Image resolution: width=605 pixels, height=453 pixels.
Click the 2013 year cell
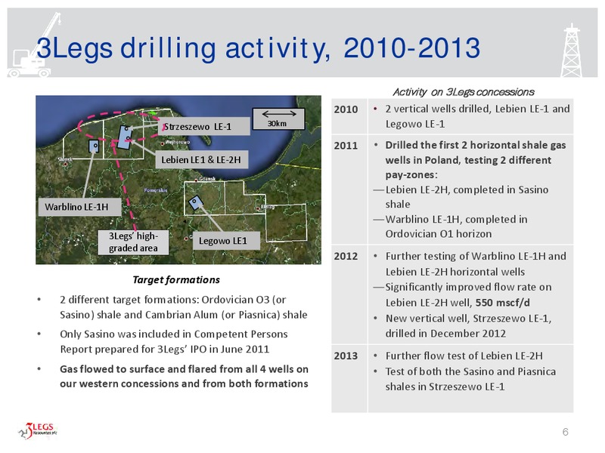point(349,379)
